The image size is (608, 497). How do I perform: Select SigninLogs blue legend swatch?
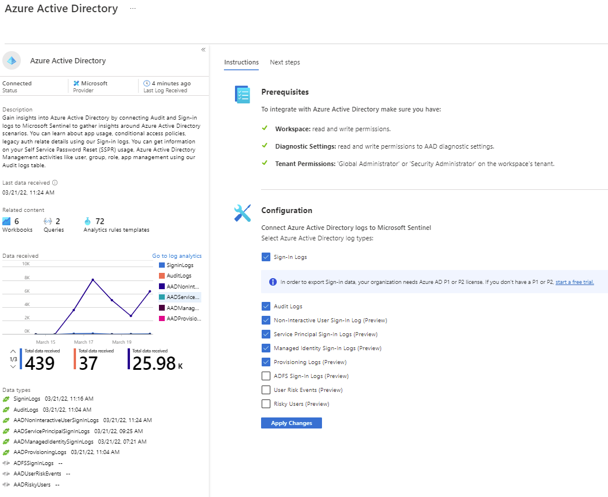pos(162,265)
